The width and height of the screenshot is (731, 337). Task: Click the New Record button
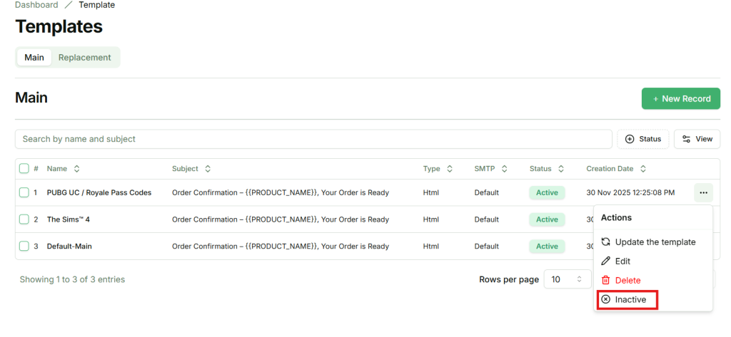pyautogui.click(x=680, y=99)
